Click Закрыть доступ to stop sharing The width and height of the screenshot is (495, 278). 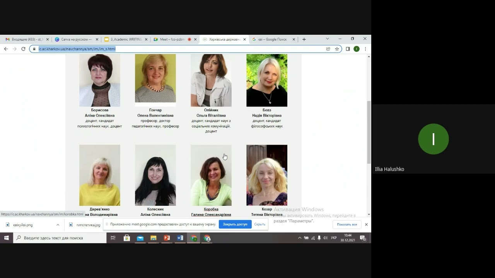[x=235, y=224]
